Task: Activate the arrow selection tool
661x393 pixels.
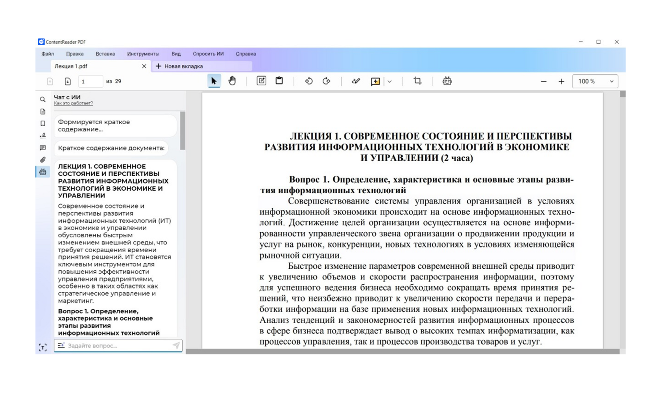Action: point(214,81)
